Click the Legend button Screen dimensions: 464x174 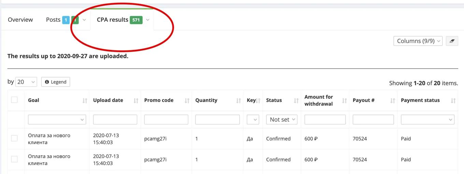(x=56, y=82)
